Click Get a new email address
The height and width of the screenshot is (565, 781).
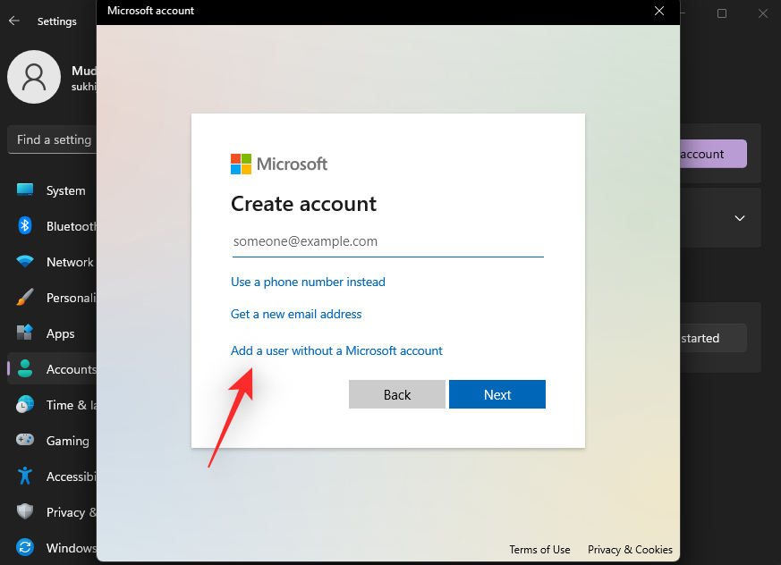click(296, 314)
